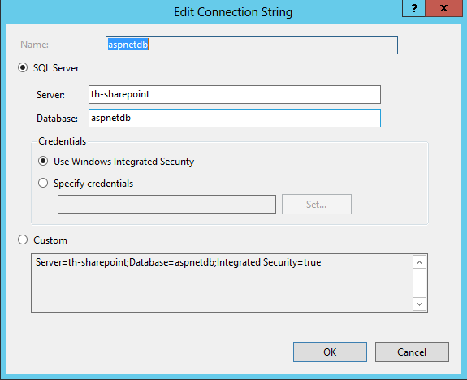This screenshot has width=467, height=380.
Task: Click the empty credentials text box
Action: (x=166, y=205)
